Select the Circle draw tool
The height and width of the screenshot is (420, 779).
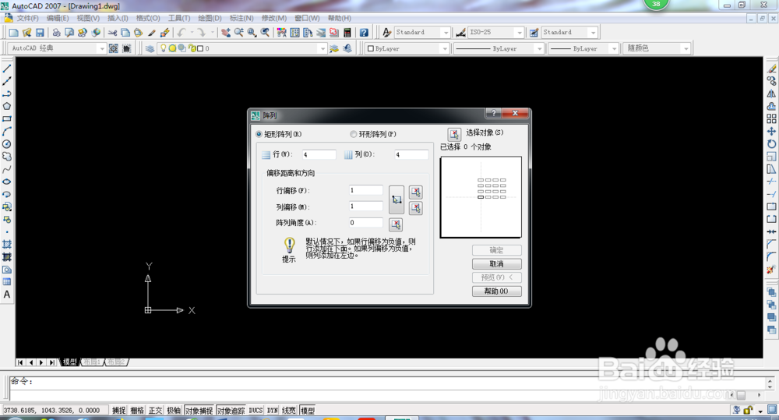pos(7,144)
